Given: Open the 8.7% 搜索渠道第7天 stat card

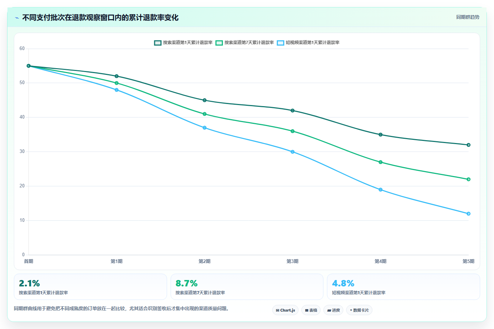Looking at the screenshot, I should pos(247,287).
